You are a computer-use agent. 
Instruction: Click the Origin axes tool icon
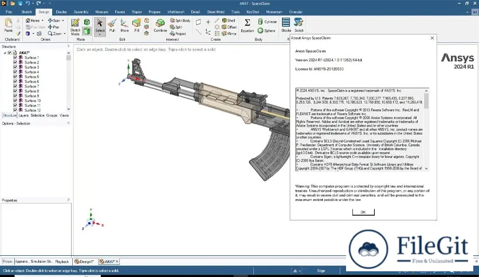tap(208, 32)
